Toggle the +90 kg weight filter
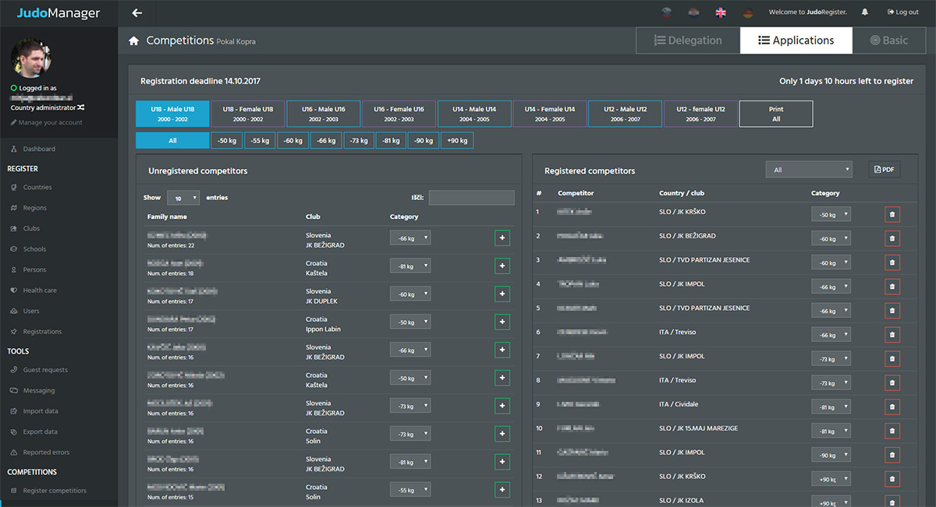936x507 pixels. pyautogui.click(x=457, y=141)
